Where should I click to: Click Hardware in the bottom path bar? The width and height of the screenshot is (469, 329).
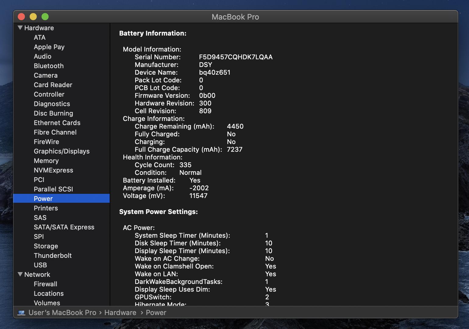click(x=120, y=313)
